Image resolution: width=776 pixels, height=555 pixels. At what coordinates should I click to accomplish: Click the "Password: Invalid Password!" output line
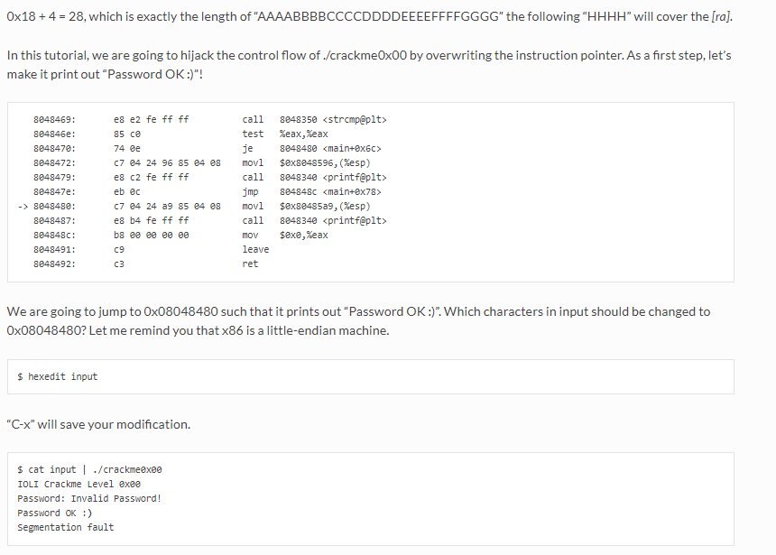(x=89, y=498)
